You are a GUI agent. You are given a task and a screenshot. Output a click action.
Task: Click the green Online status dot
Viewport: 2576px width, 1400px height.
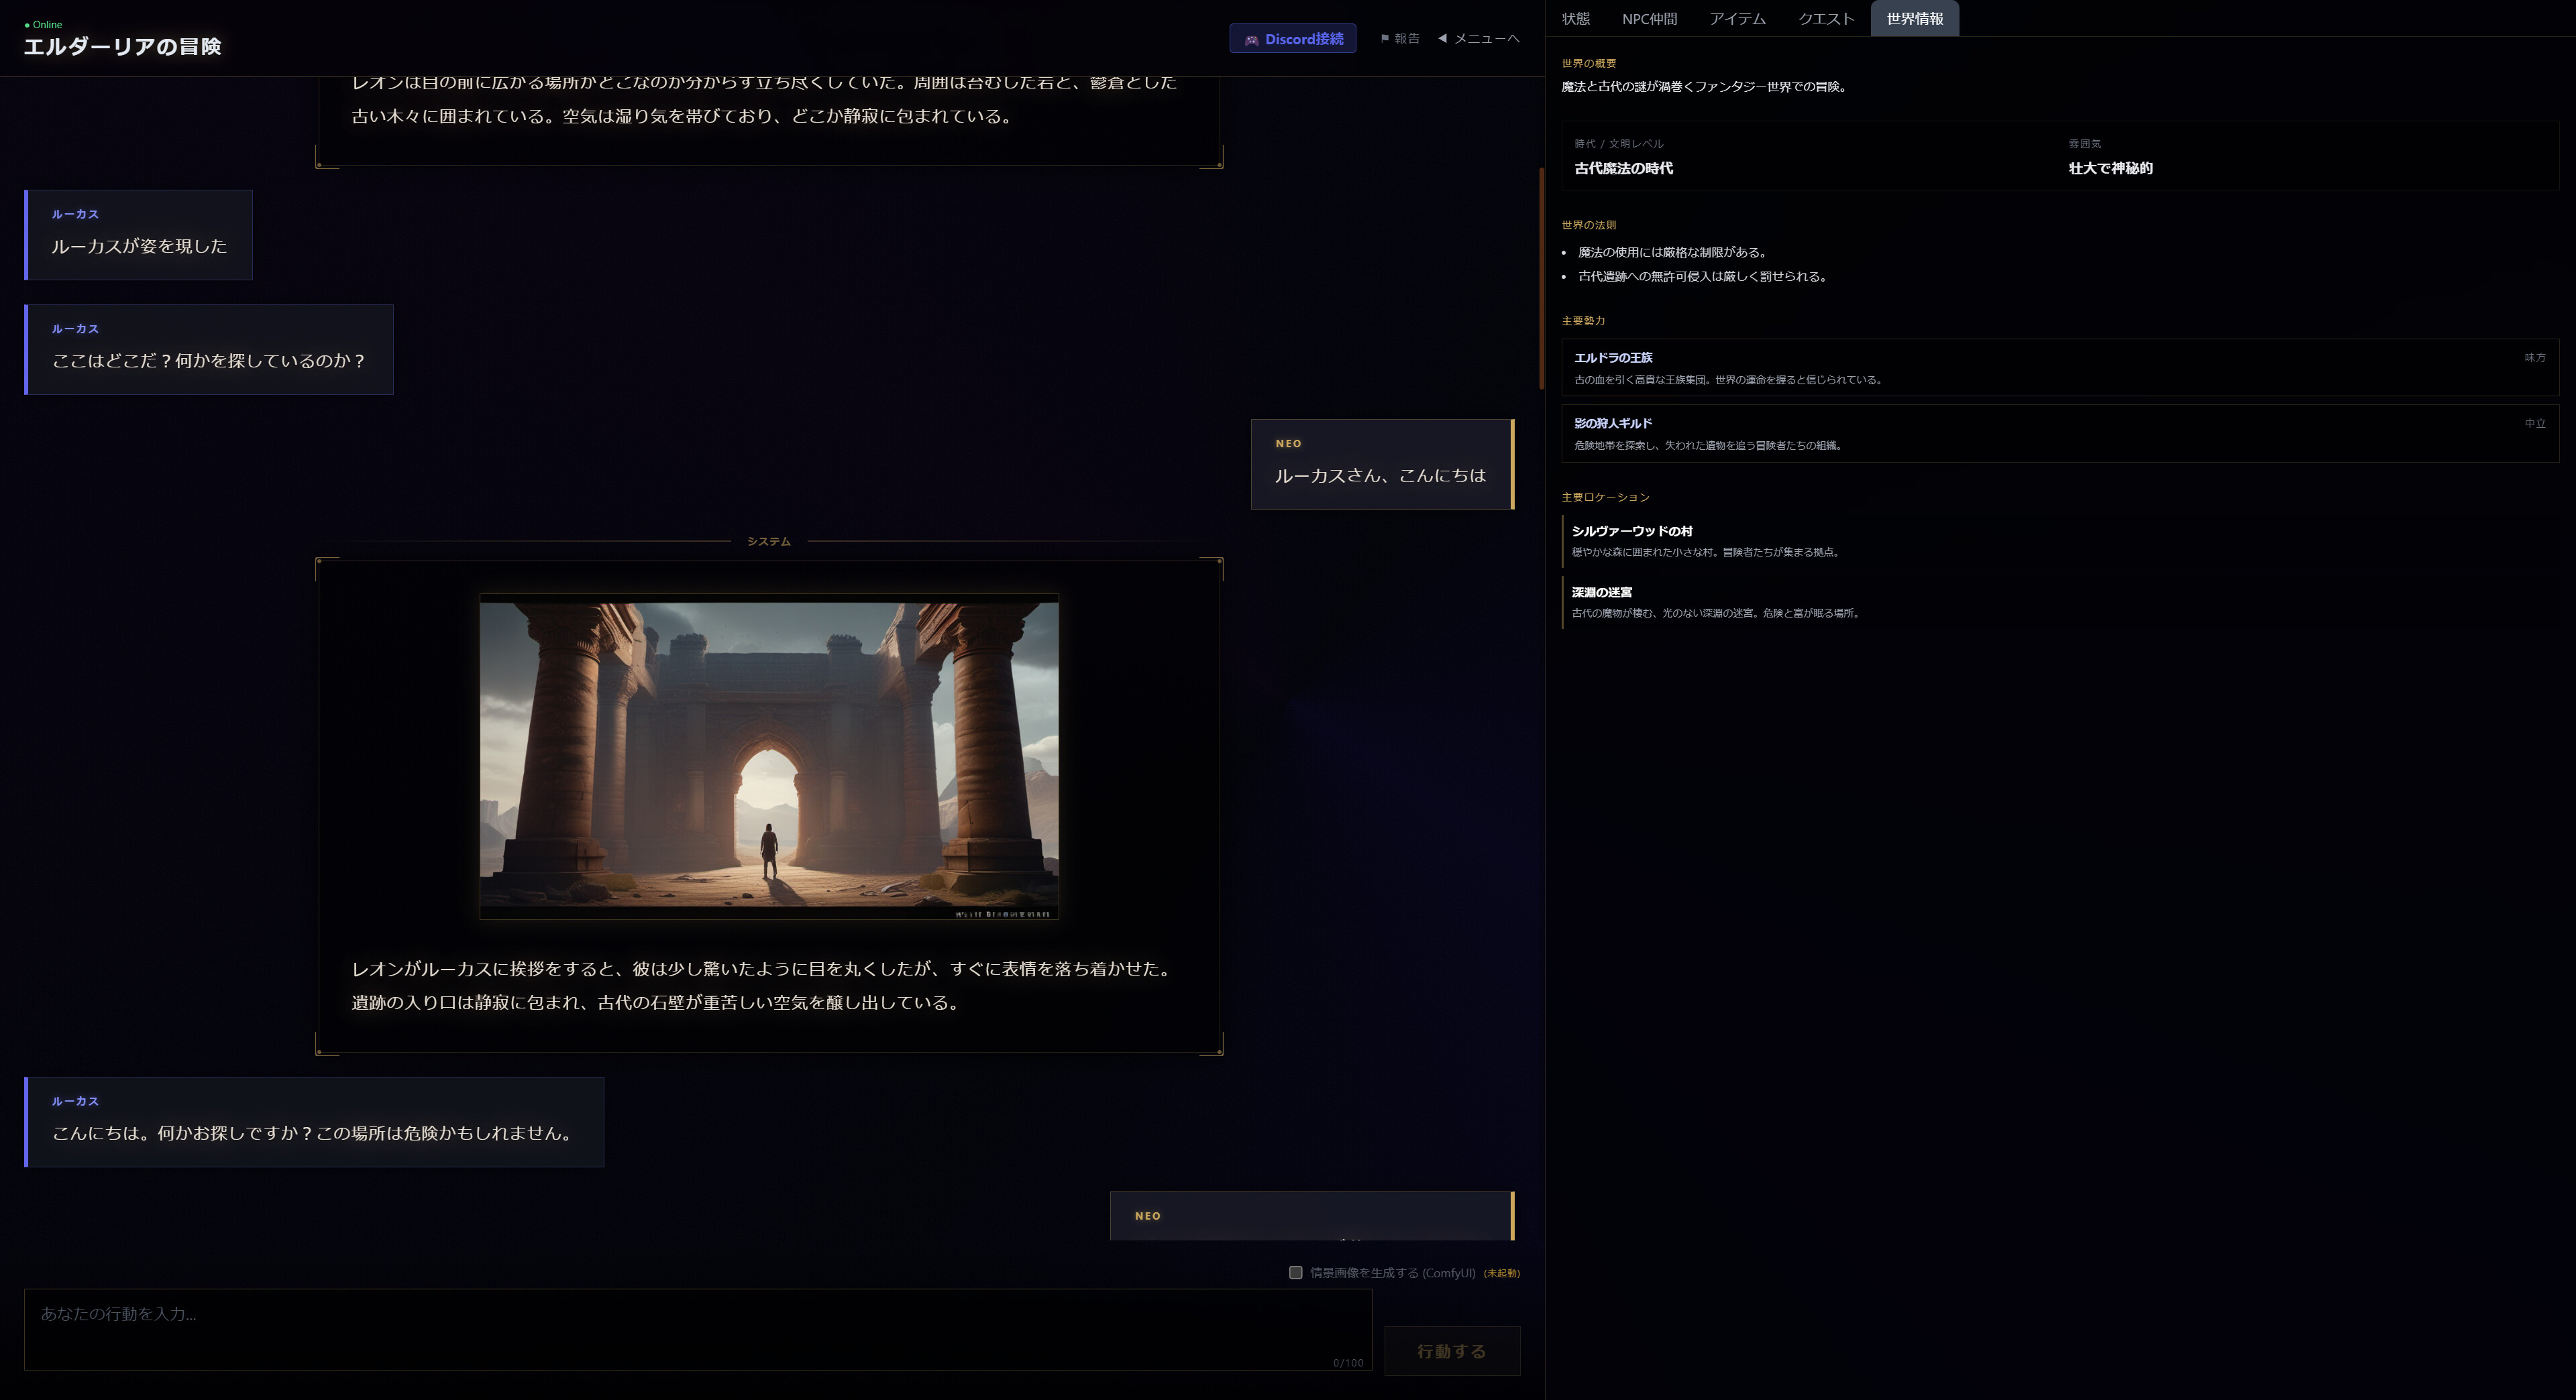click(27, 25)
